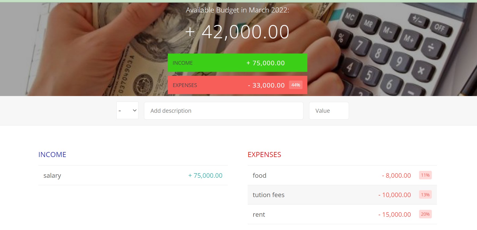This screenshot has width=477, height=230.
Task: Click the - 8,000.00 food amount
Action: 396,175
